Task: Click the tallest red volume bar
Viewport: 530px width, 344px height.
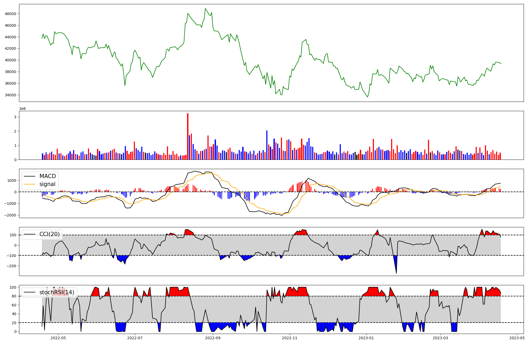Action: tap(188, 136)
